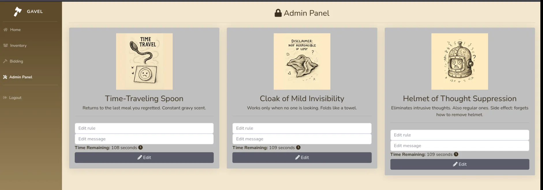Click the clock icon on Time-Traveling Spoon card
543x190 pixels.
(x=141, y=147)
